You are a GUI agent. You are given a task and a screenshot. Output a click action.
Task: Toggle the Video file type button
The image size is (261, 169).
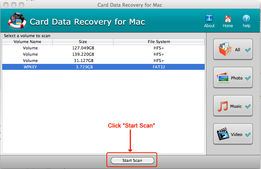(x=233, y=134)
